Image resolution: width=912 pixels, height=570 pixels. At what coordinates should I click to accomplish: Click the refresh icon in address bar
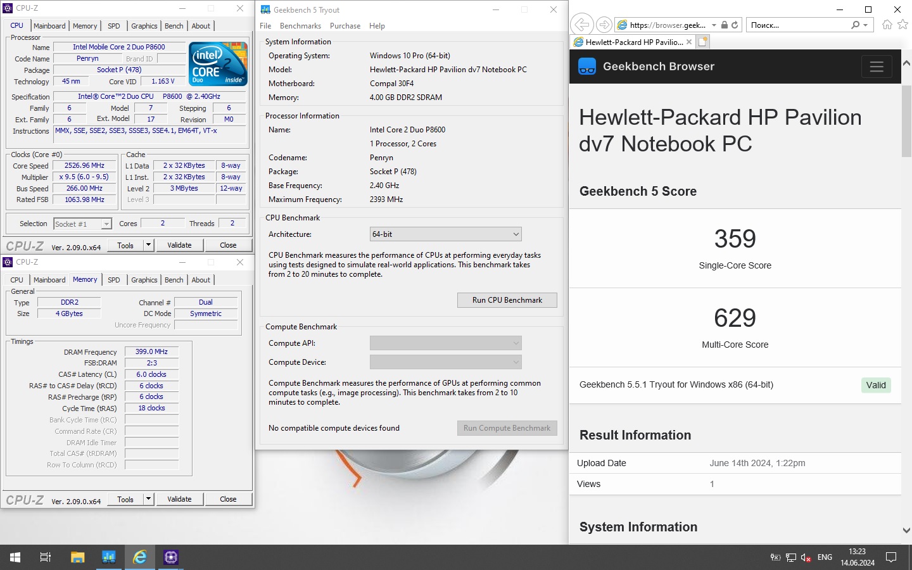735,25
